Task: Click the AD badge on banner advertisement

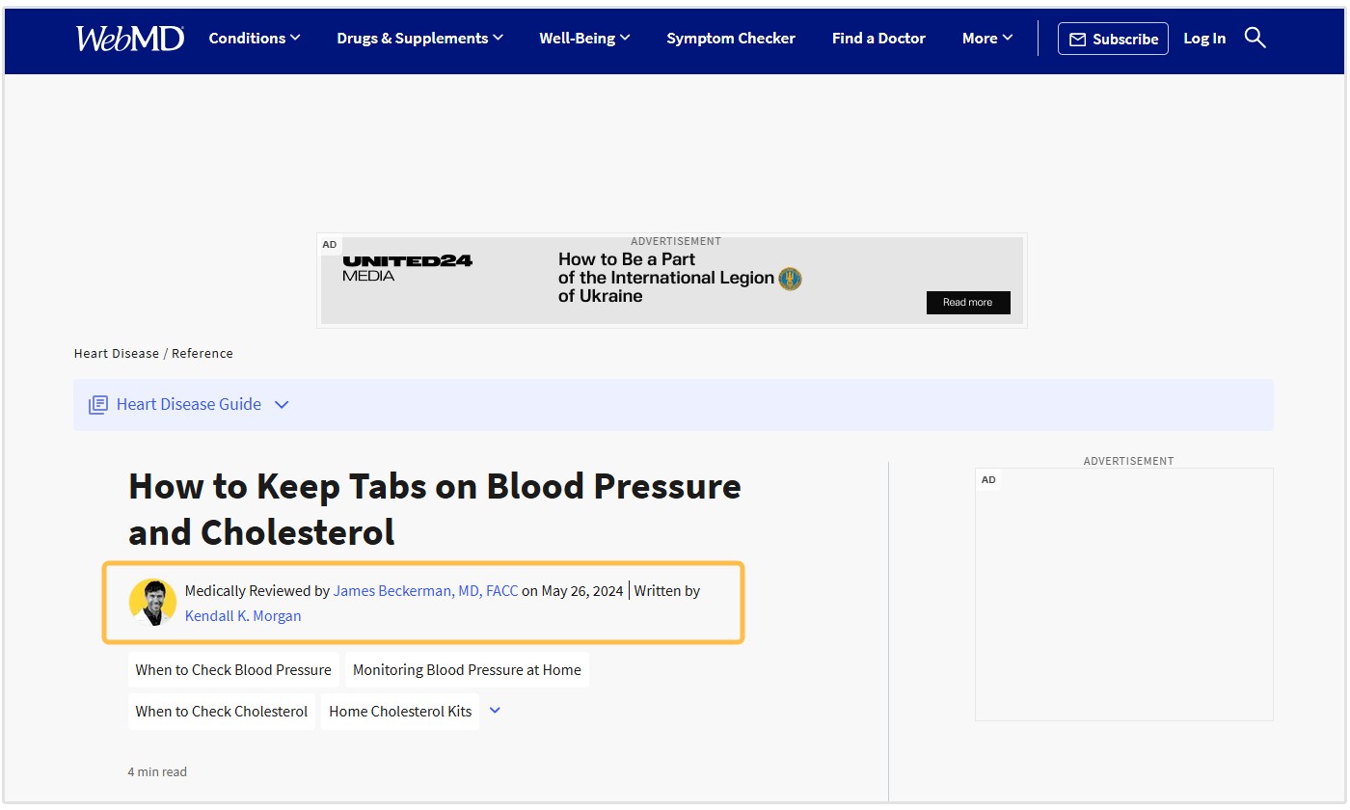Action: [x=330, y=245]
